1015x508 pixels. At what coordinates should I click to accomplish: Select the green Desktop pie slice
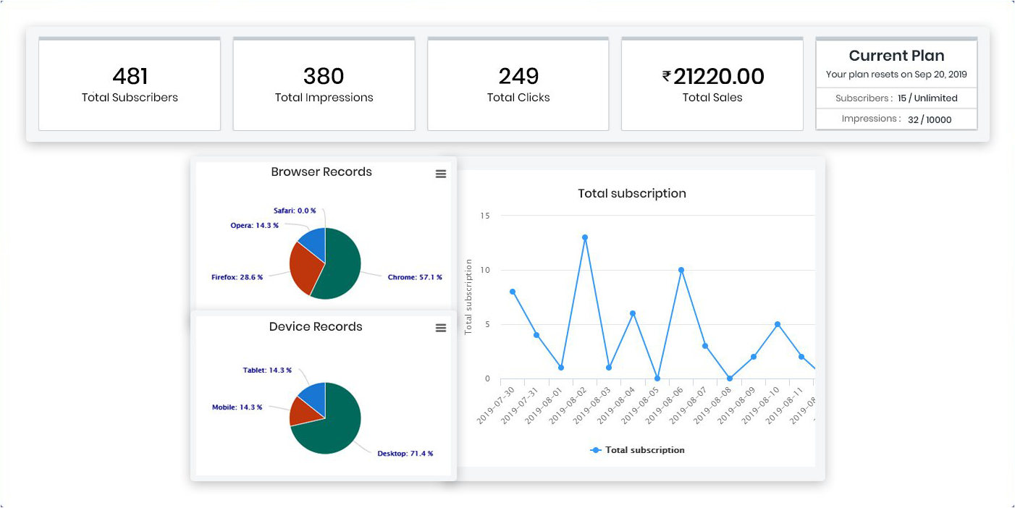tap(333, 431)
